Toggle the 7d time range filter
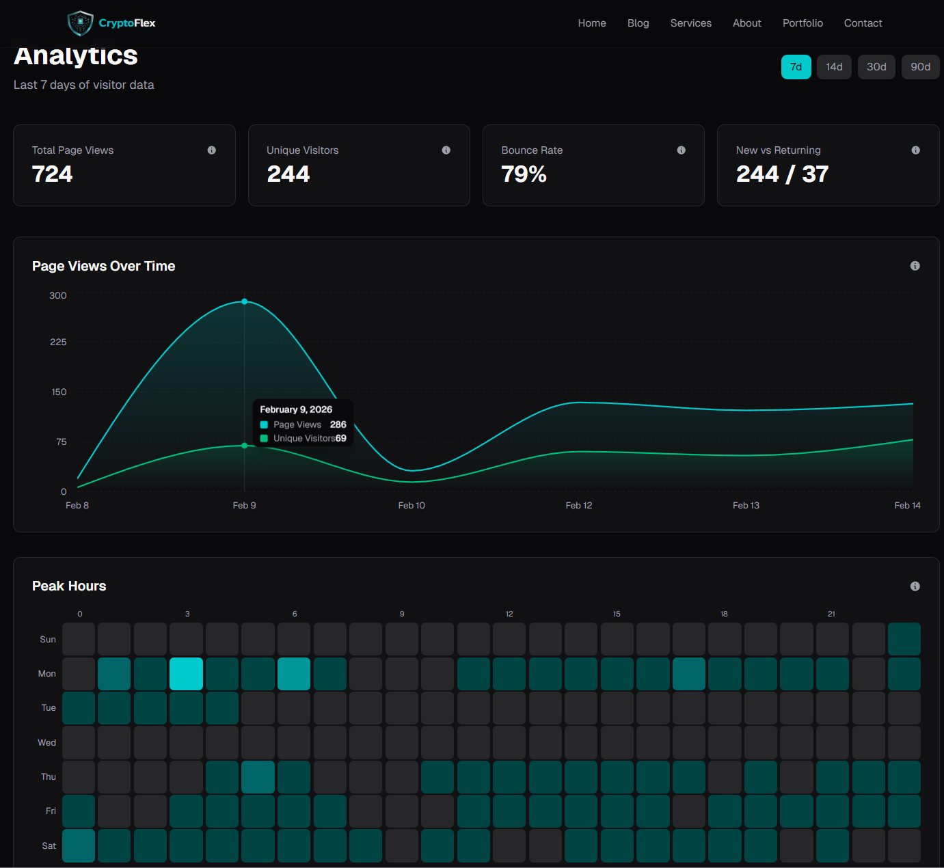Image resolution: width=944 pixels, height=868 pixels. coord(796,66)
